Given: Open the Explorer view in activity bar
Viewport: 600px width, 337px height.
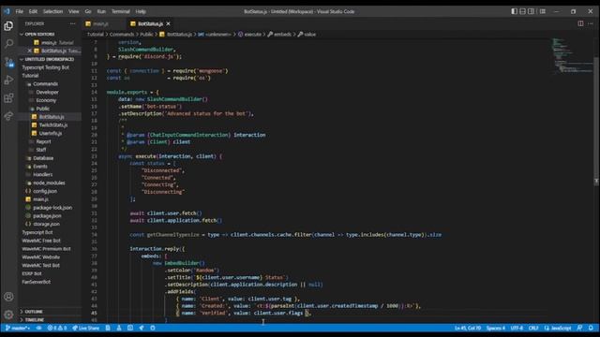Looking at the screenshot, I should (x=8, y=26).
